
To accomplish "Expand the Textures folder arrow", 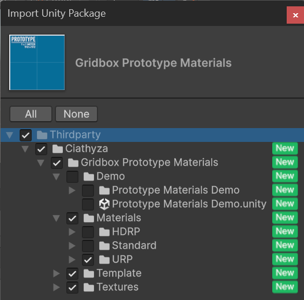I will point(57,287).
